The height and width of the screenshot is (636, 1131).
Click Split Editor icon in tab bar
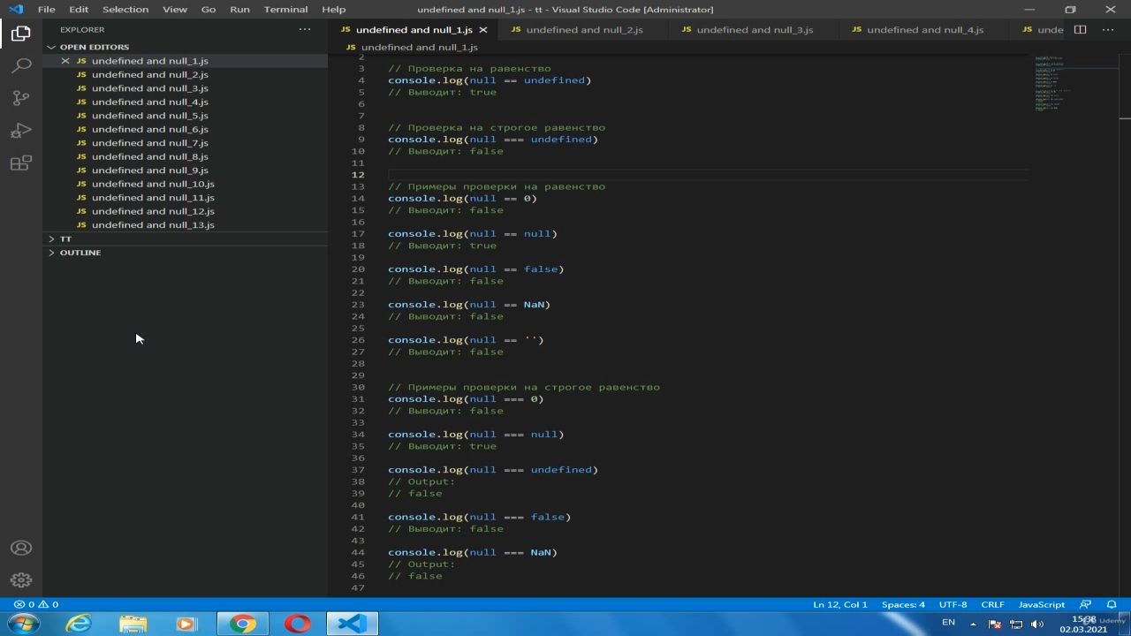point(1080,29)
